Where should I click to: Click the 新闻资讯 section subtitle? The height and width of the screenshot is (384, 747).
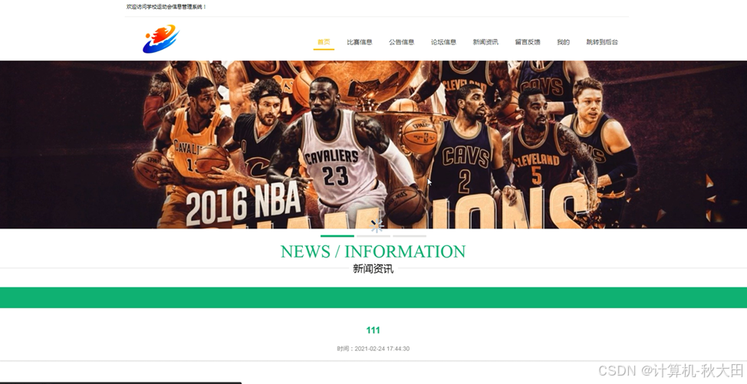click(x=373, y=269)
